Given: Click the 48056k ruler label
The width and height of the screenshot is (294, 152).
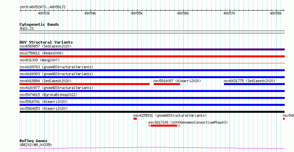Looking at the screenshot, I should (x=183, y=13).
